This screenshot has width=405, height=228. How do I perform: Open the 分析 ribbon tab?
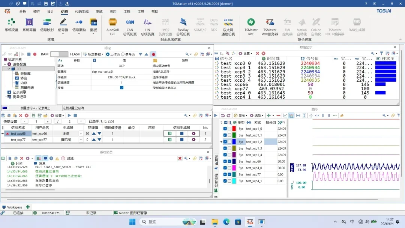23,11
